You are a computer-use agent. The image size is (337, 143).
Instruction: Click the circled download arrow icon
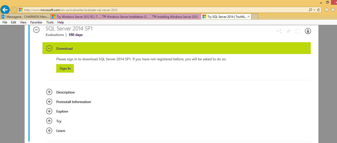click(x=308, y=31)
